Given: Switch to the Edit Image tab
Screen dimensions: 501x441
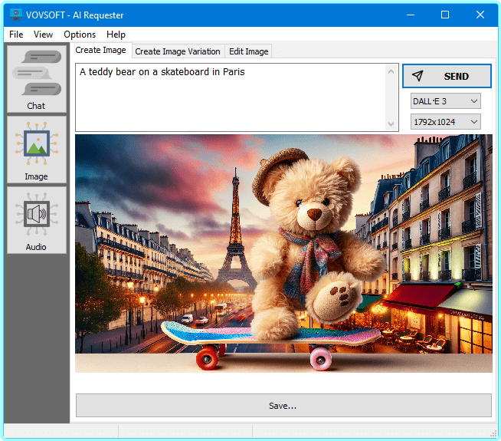Looking at the screenshot, I should [248, 51].
